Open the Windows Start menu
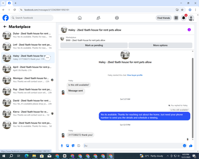 tap(4, 156)
